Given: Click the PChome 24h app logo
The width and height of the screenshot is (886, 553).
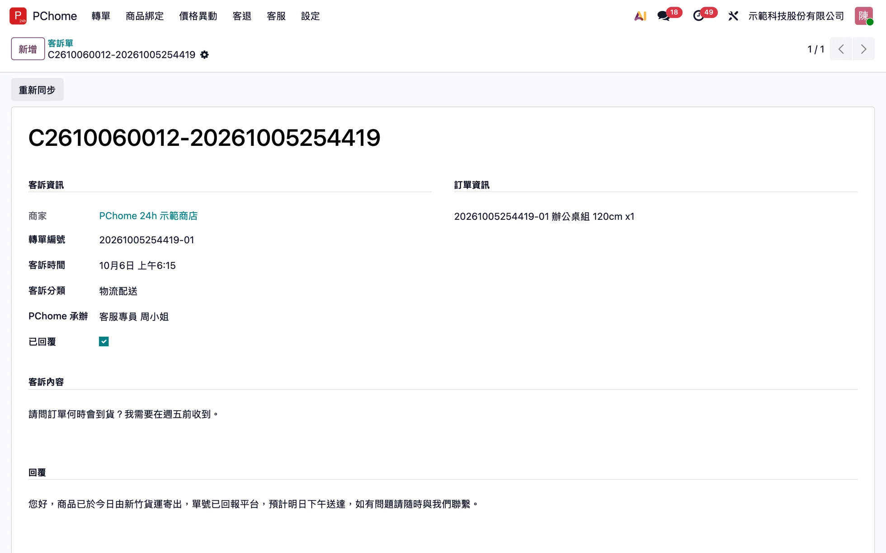Looking at the screenshot, I should pyautogui.click(x=18, y=16).
